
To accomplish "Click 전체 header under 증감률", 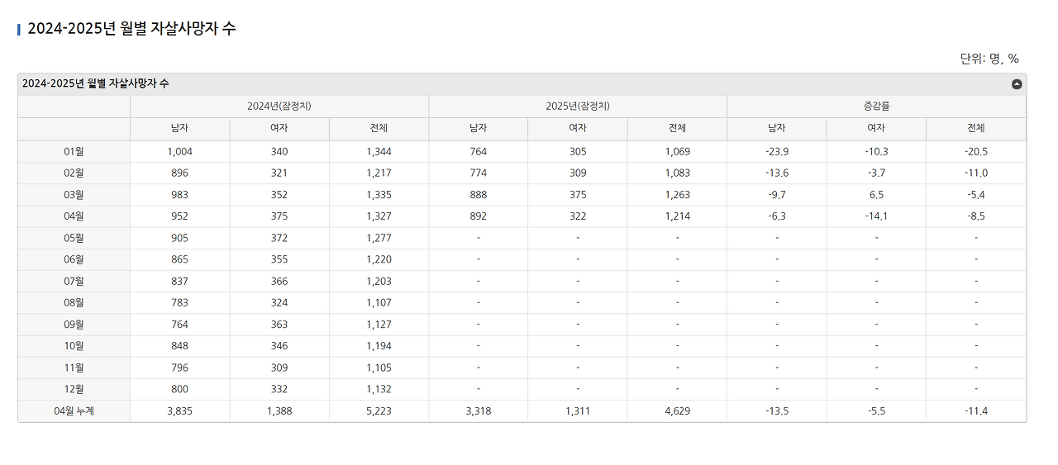I will pos(976,129).
